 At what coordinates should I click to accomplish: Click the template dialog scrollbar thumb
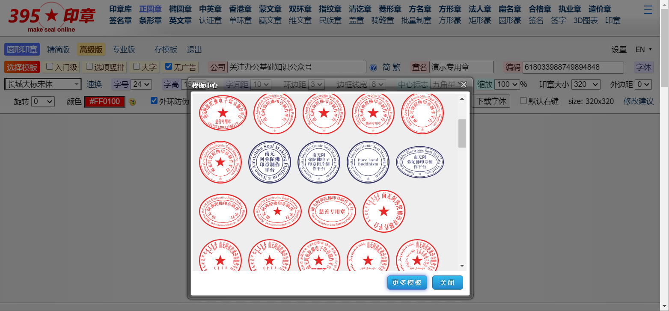[x=462, y=133]
